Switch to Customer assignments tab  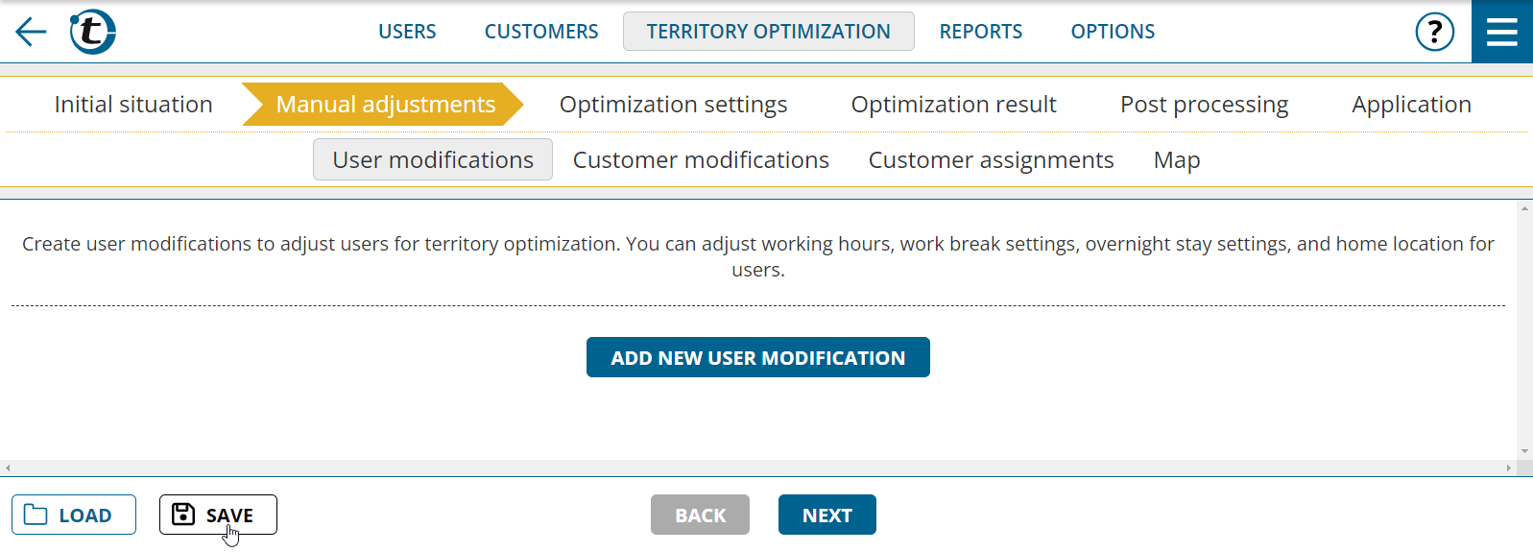[992, 159]
